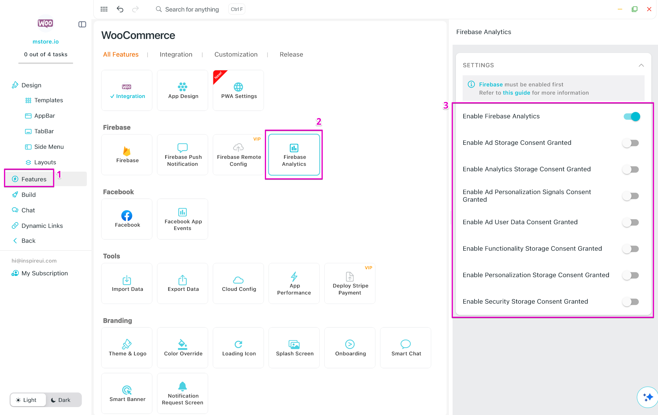Select the Facebook App Events tile
Screen dimensions: 658x415
coord(183,219)
